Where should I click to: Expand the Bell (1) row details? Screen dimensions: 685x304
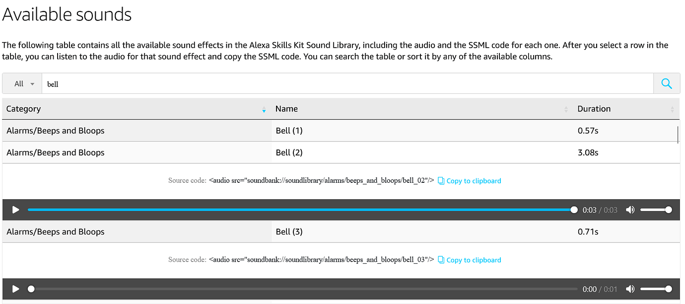(289, 131)
